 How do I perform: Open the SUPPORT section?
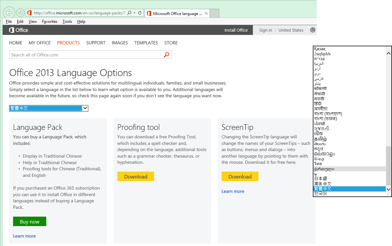[96, 43]
